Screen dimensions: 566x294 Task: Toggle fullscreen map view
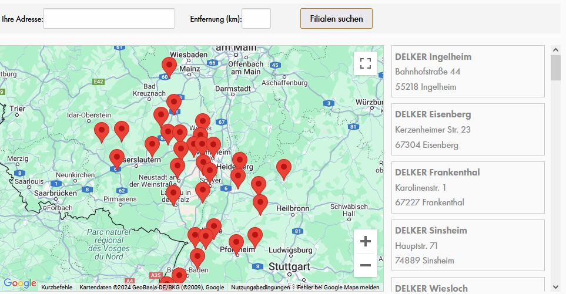(366, 63)
